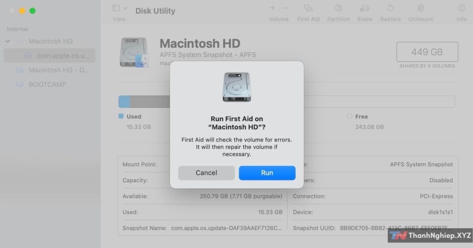Click the green zoom window button
Image resolution: width=473 pixels, height=248 pixels.
pyautogui.click(x=32, y=11)
